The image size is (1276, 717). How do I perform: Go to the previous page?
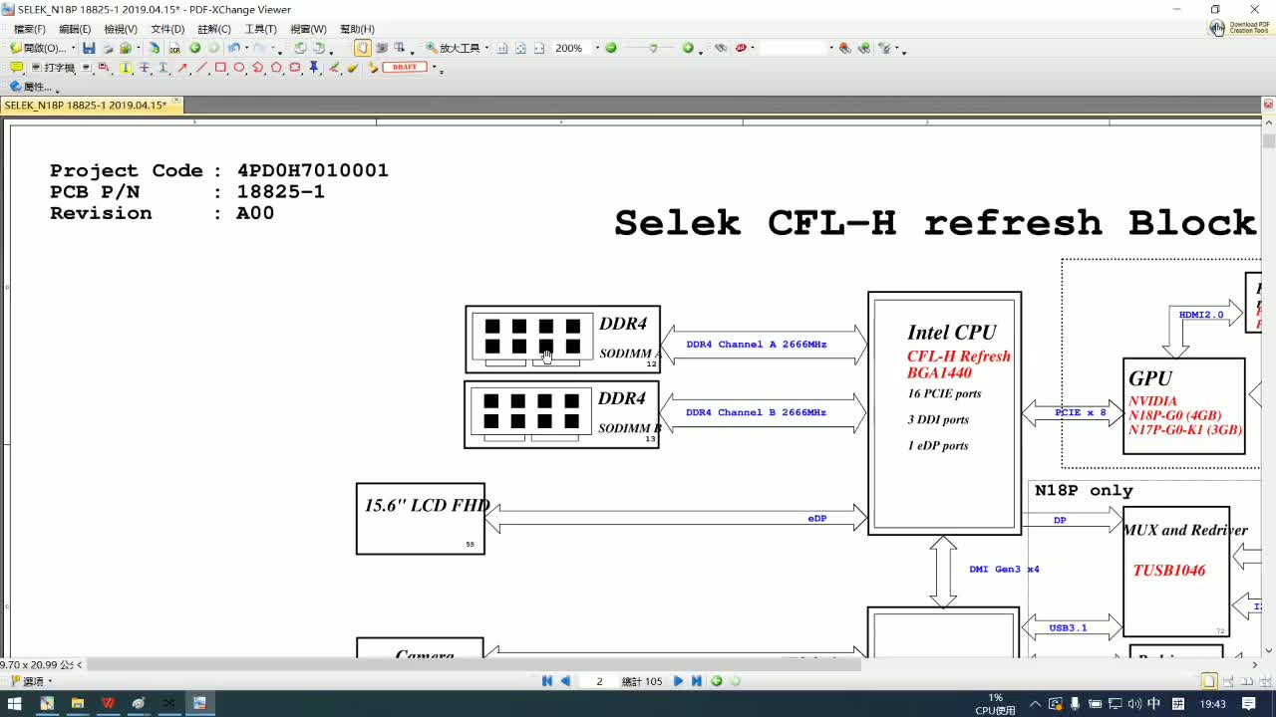click(x=565, y=681)
